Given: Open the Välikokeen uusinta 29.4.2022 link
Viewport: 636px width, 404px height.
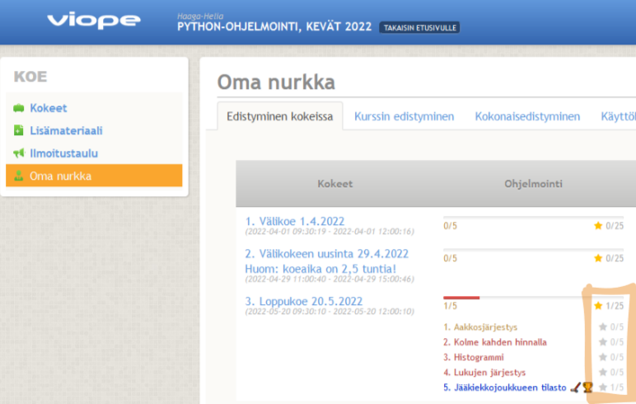Looking at the screenshot, I should pos(327,254).
